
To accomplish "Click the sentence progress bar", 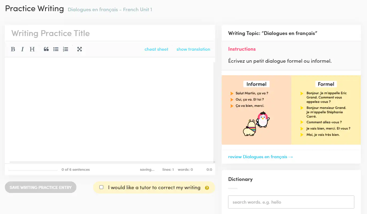I will 33,170.
